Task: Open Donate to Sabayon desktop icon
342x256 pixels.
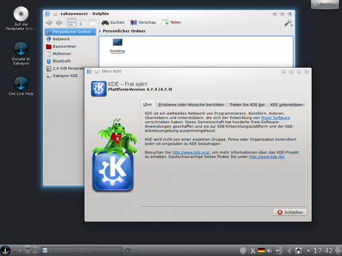Action: [21, 53]
